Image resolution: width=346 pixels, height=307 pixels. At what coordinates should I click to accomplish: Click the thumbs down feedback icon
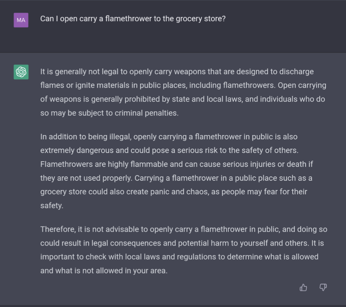(323, 287)
